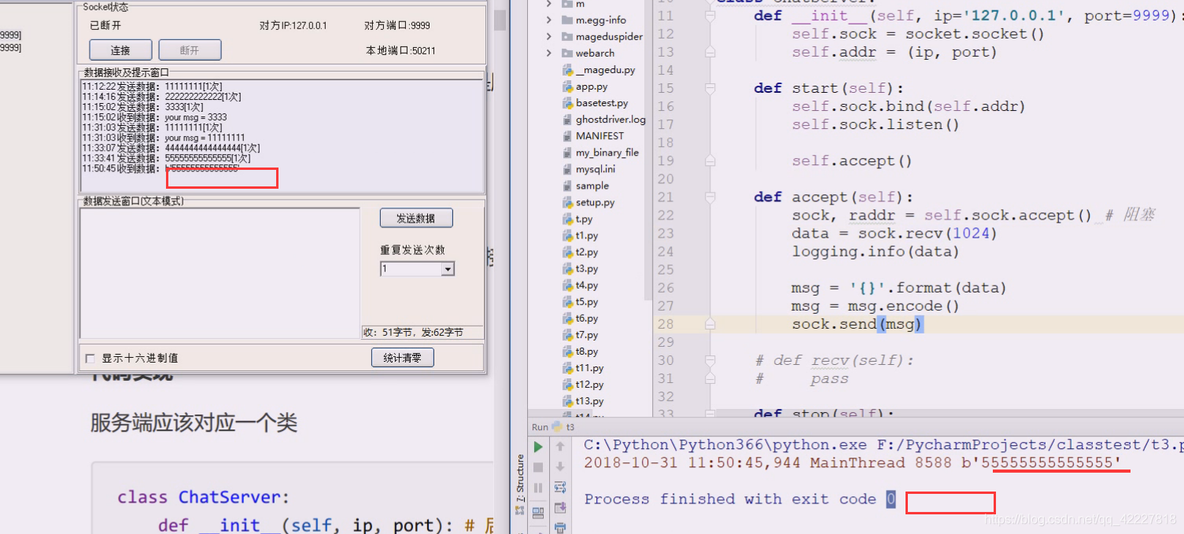The width and height of the screenshot is (1184, 534).
Task: Open _magedu.py in the project tree
Action: (605, 70)
